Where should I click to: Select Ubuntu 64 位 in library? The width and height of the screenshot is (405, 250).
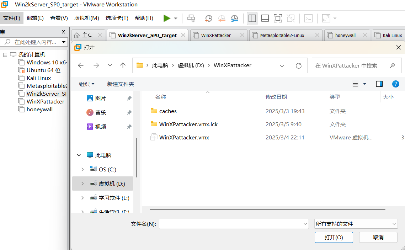(43, 70)
